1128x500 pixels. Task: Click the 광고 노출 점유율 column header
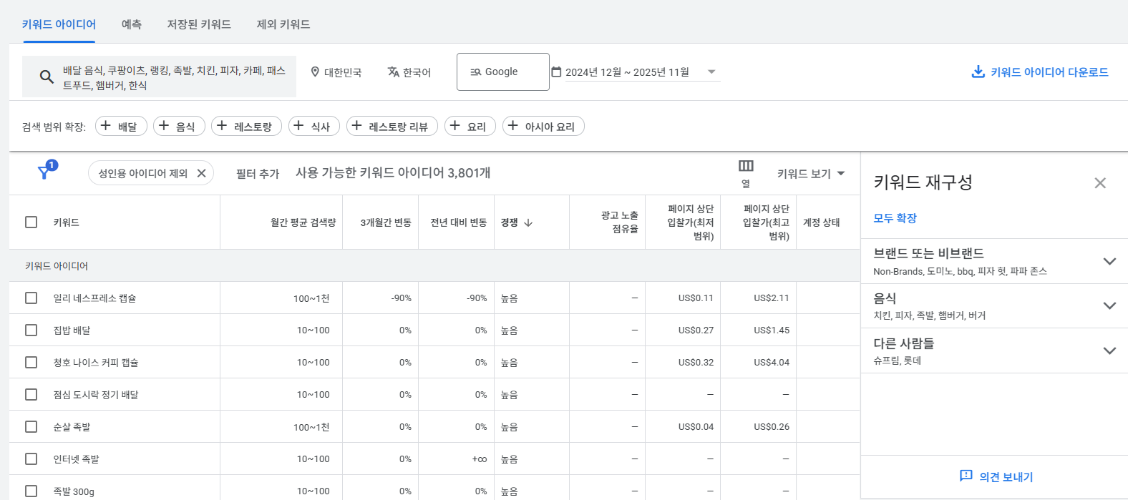point(619,222)
